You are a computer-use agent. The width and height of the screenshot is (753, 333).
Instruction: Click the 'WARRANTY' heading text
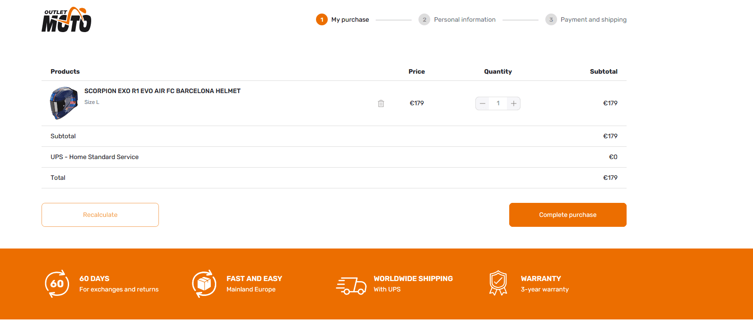[541, 279]
